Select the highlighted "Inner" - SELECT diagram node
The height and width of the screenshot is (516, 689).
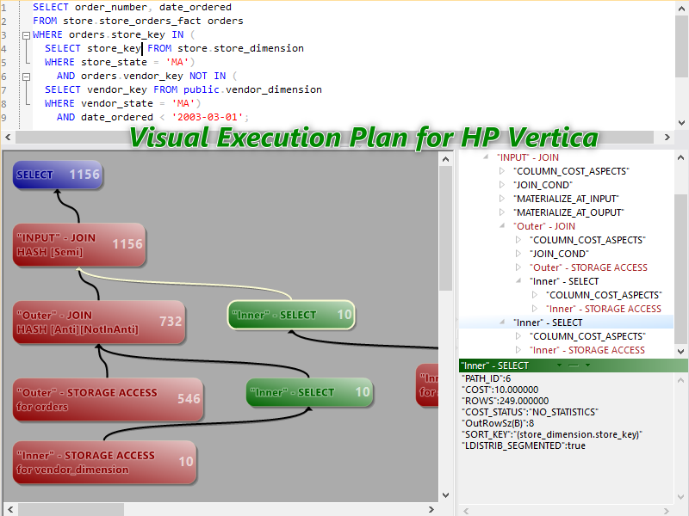coord(291,315)
